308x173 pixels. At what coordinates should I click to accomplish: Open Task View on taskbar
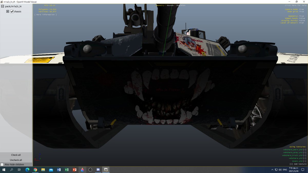pos(19,170)
